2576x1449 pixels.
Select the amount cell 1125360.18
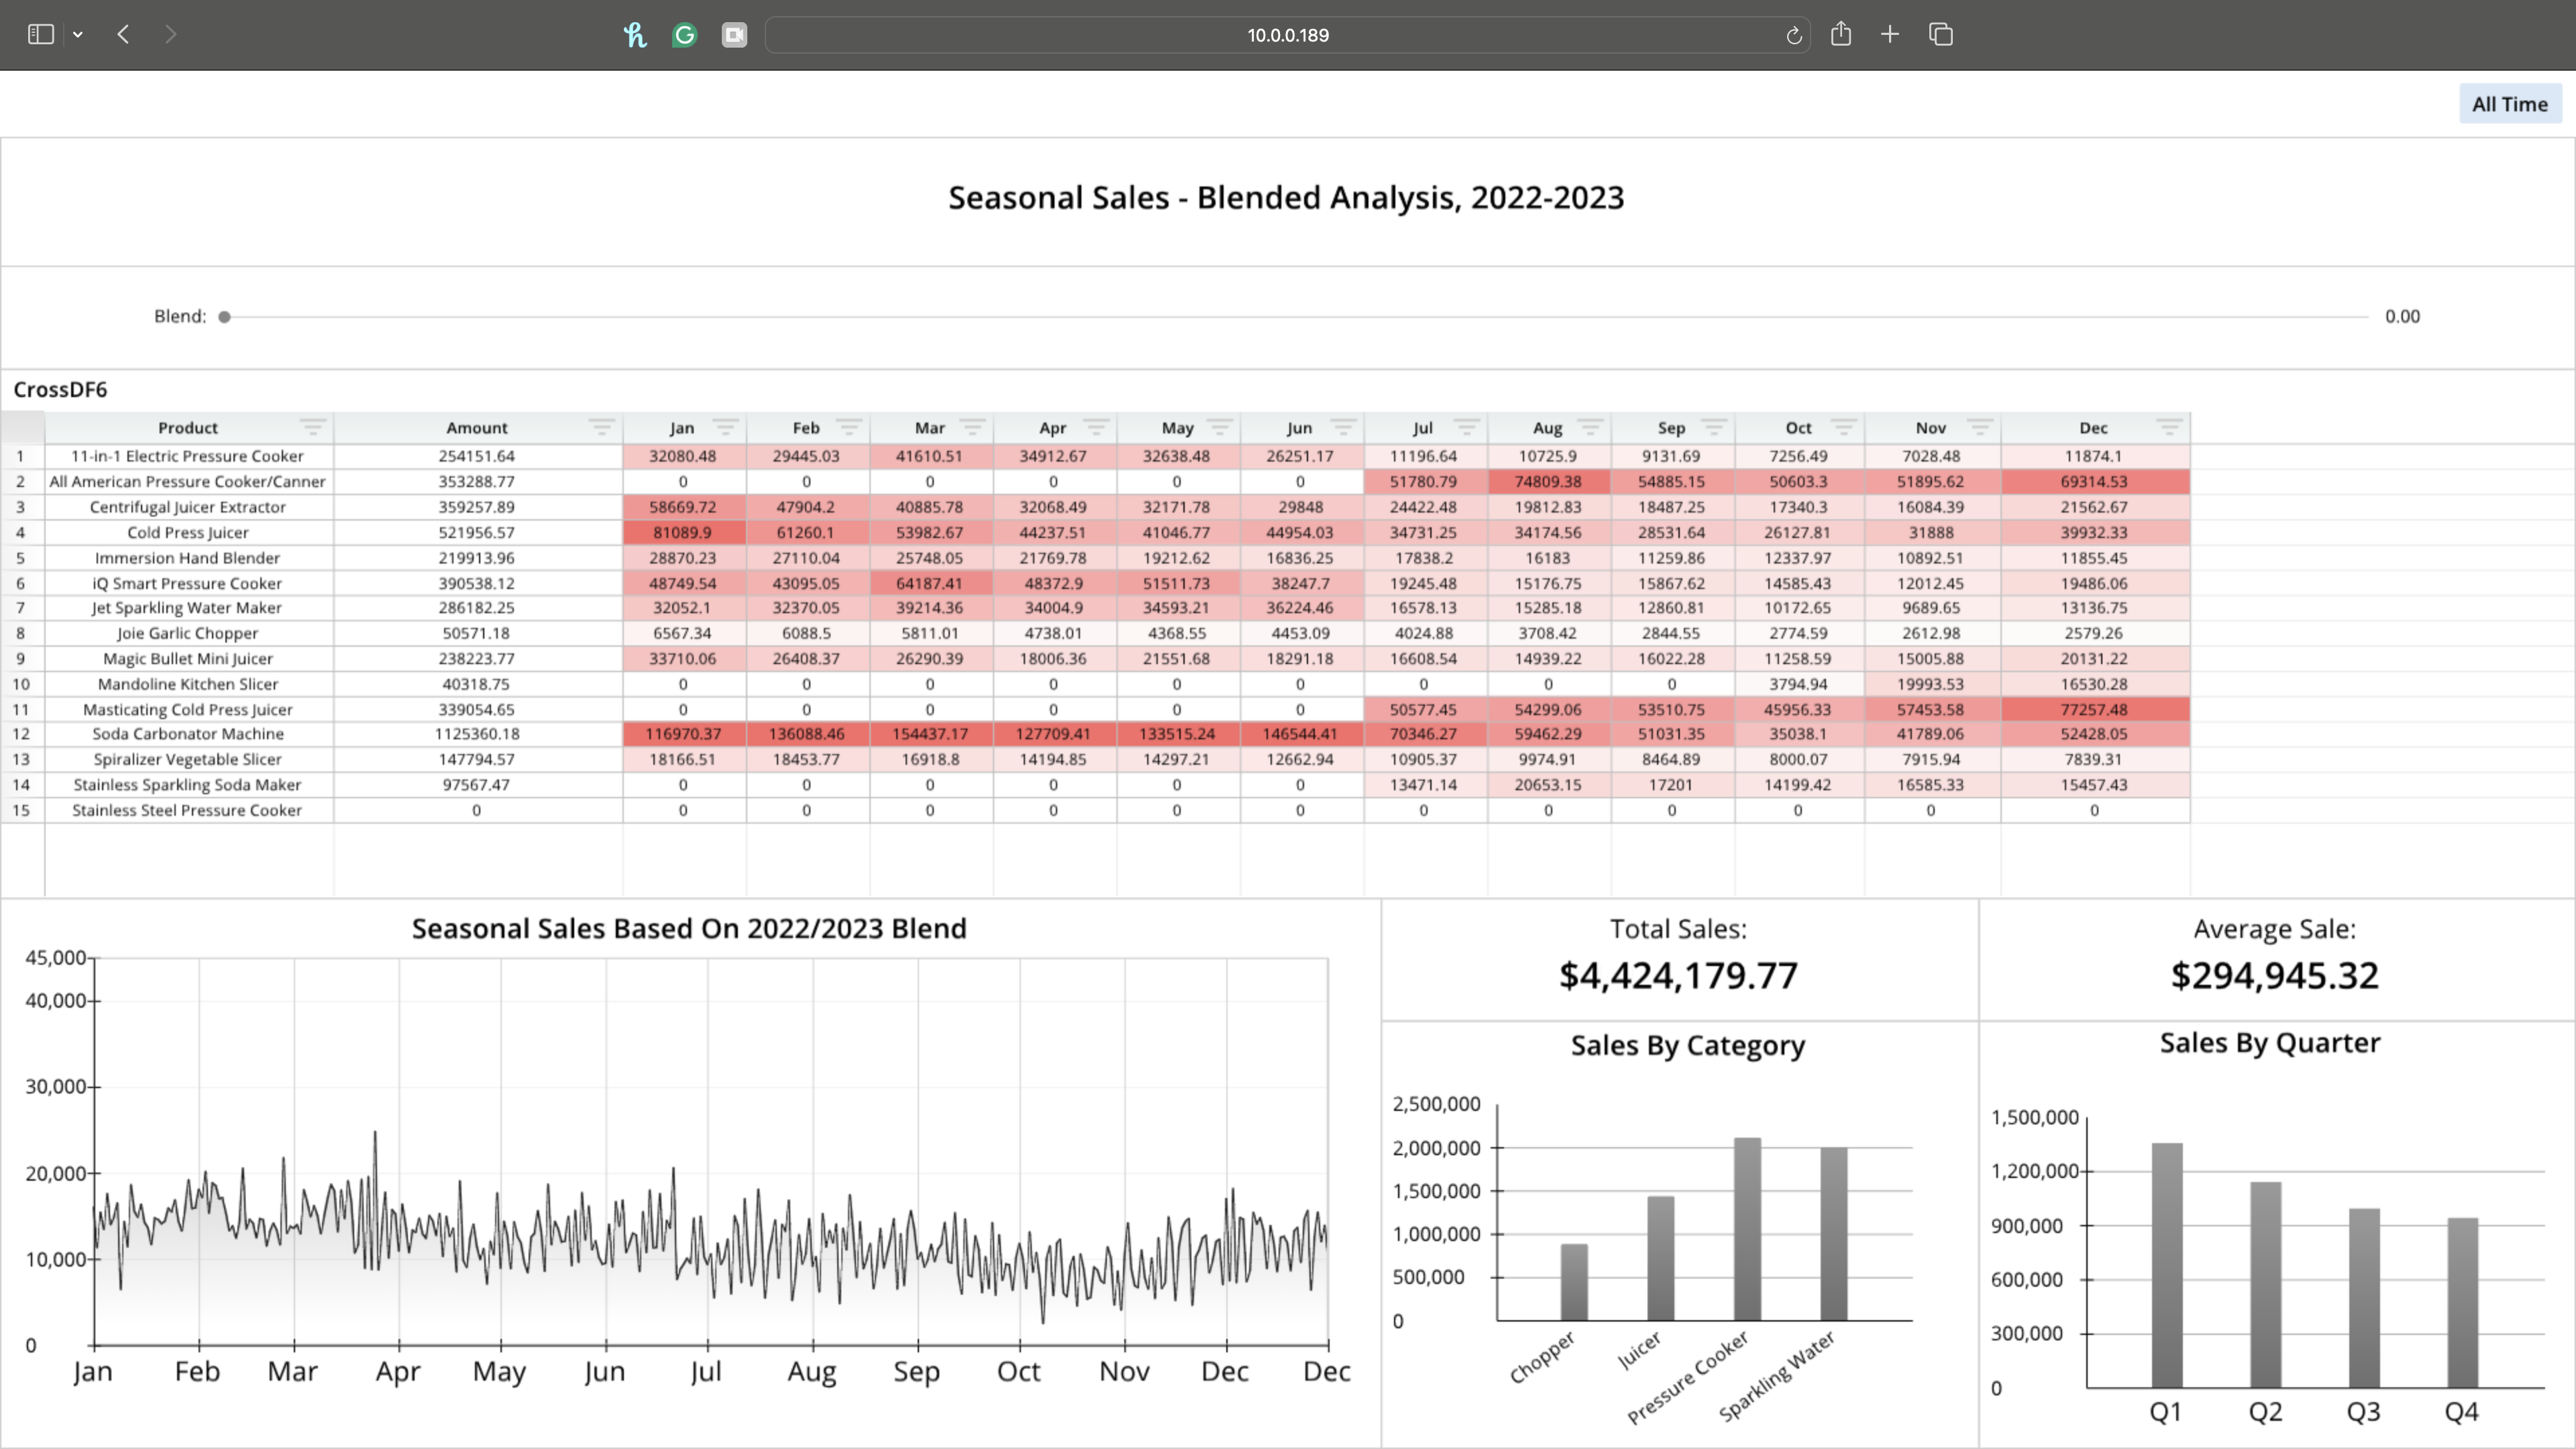[477, 734]
